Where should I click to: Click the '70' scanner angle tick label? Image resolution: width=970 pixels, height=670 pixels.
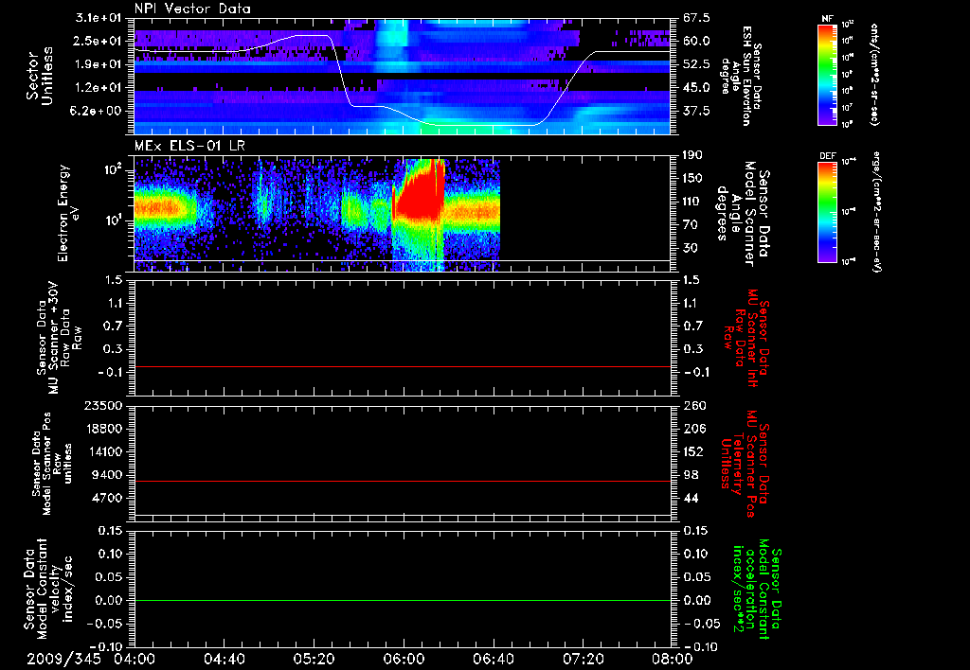[690, 225]
